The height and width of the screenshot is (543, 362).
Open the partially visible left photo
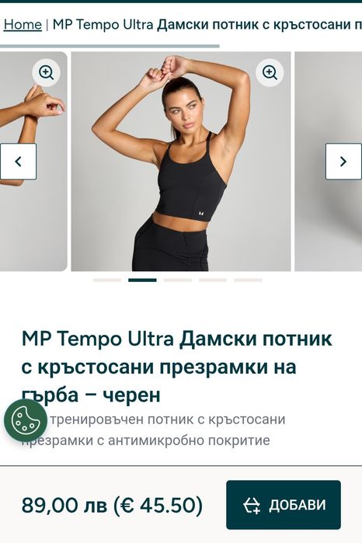pyautogui.click(x=33, y=162)
